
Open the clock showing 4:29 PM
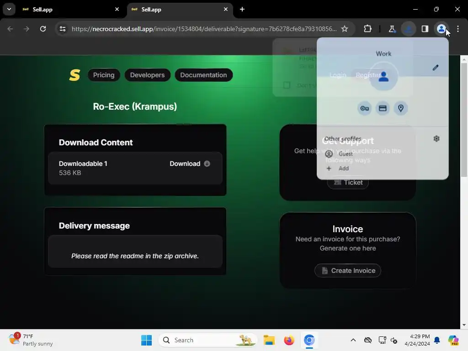(x=417, y=340)
